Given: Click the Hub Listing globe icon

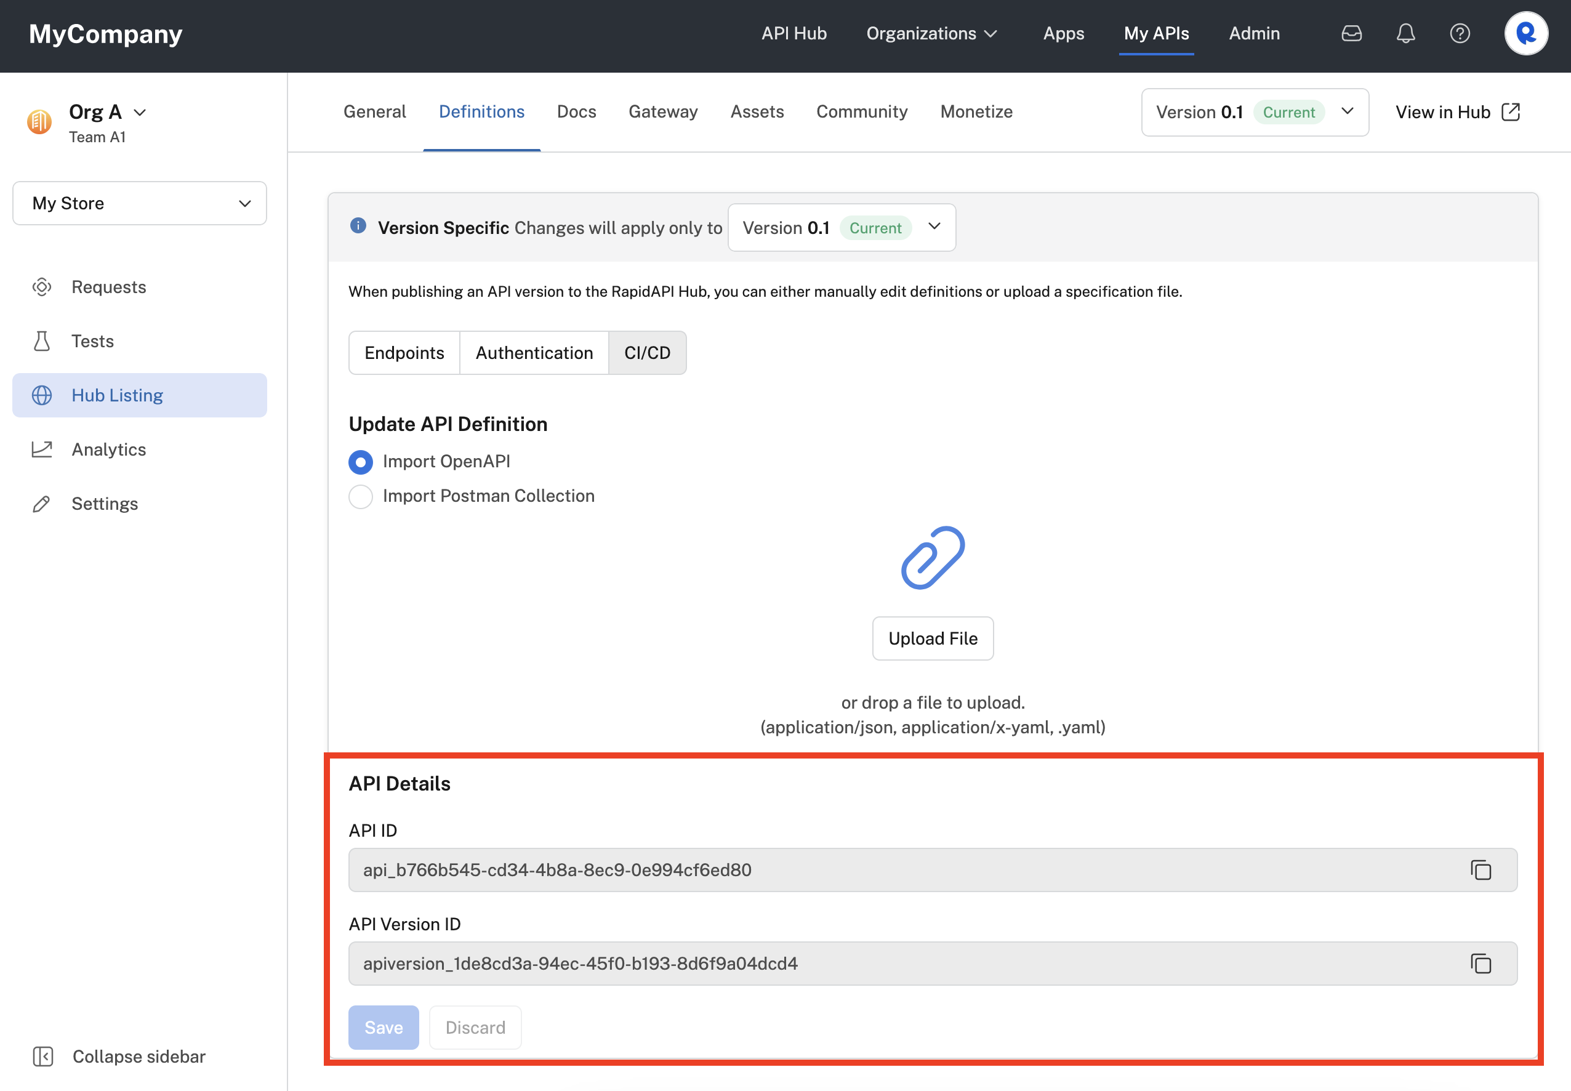Looking at the screenshot, I should (42, 395).
